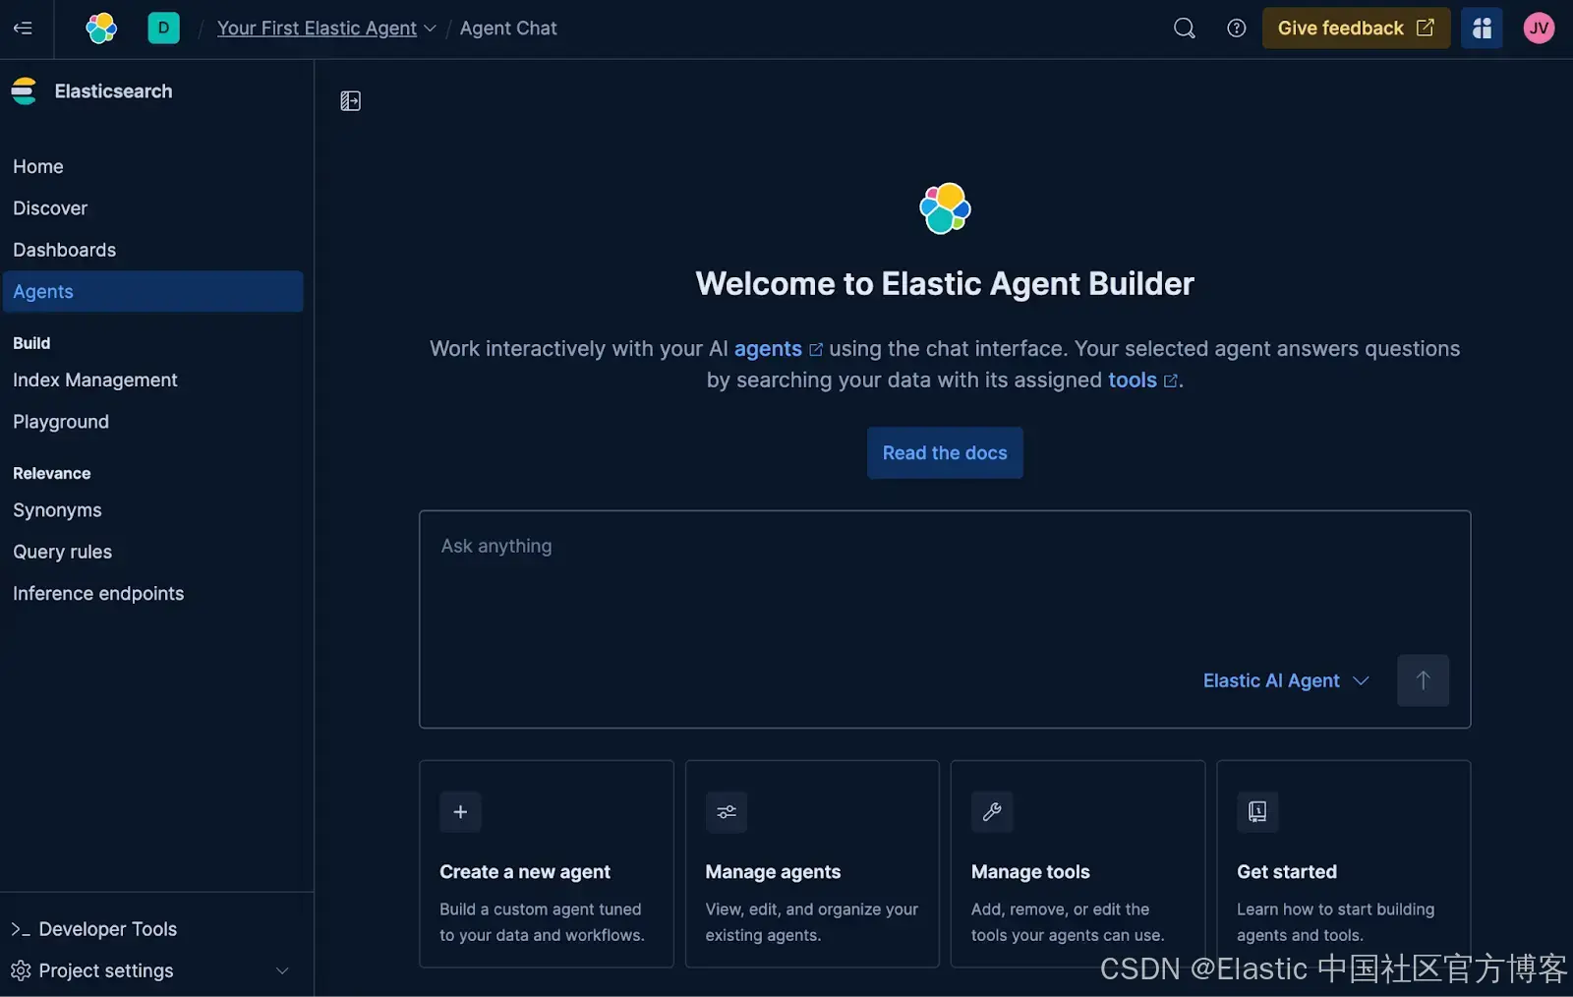
Task: Toggle the conversation sidebar panel icon
Action: coord(351,100)
